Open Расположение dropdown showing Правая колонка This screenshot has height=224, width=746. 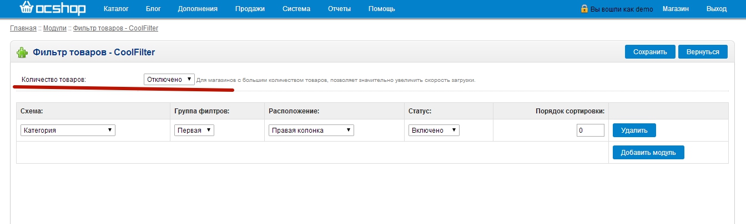[x=311, y=131]
